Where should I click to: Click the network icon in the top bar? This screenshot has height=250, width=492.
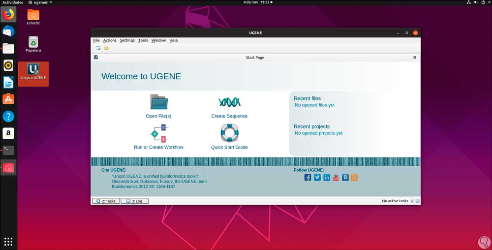[x=468, y=2]
